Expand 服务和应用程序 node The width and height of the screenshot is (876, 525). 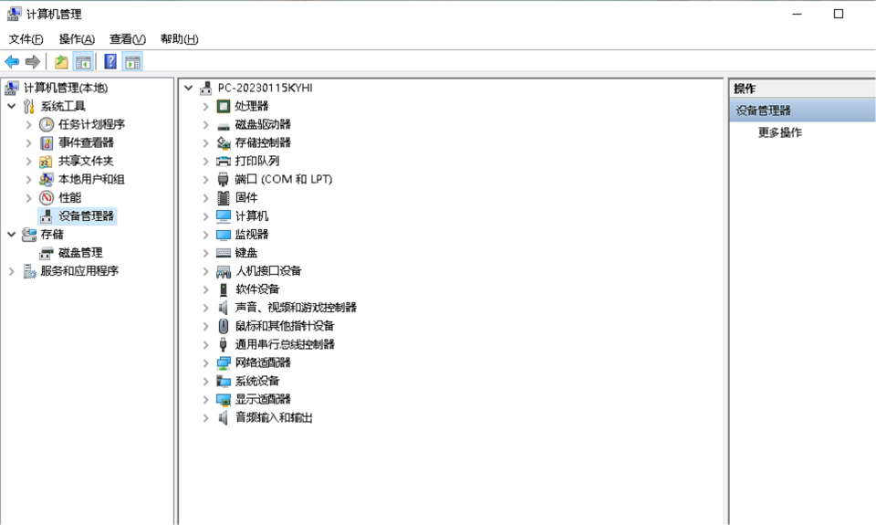tap(11, 271)
